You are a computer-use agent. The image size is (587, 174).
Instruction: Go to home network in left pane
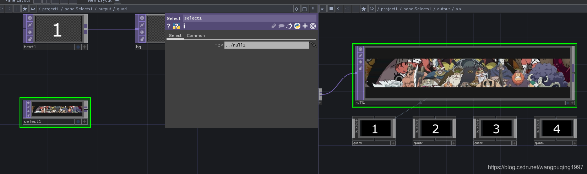pyautogui.click(x=33, y=9)
